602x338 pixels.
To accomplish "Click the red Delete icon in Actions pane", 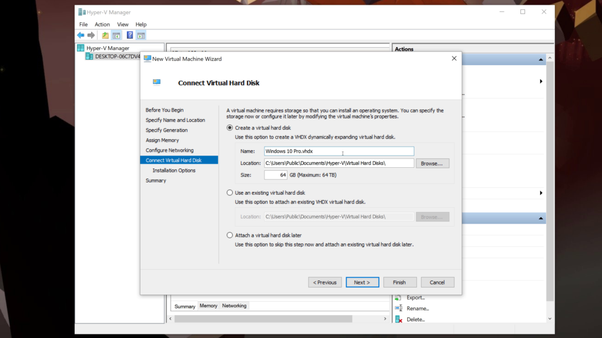I will click(399, 319).
